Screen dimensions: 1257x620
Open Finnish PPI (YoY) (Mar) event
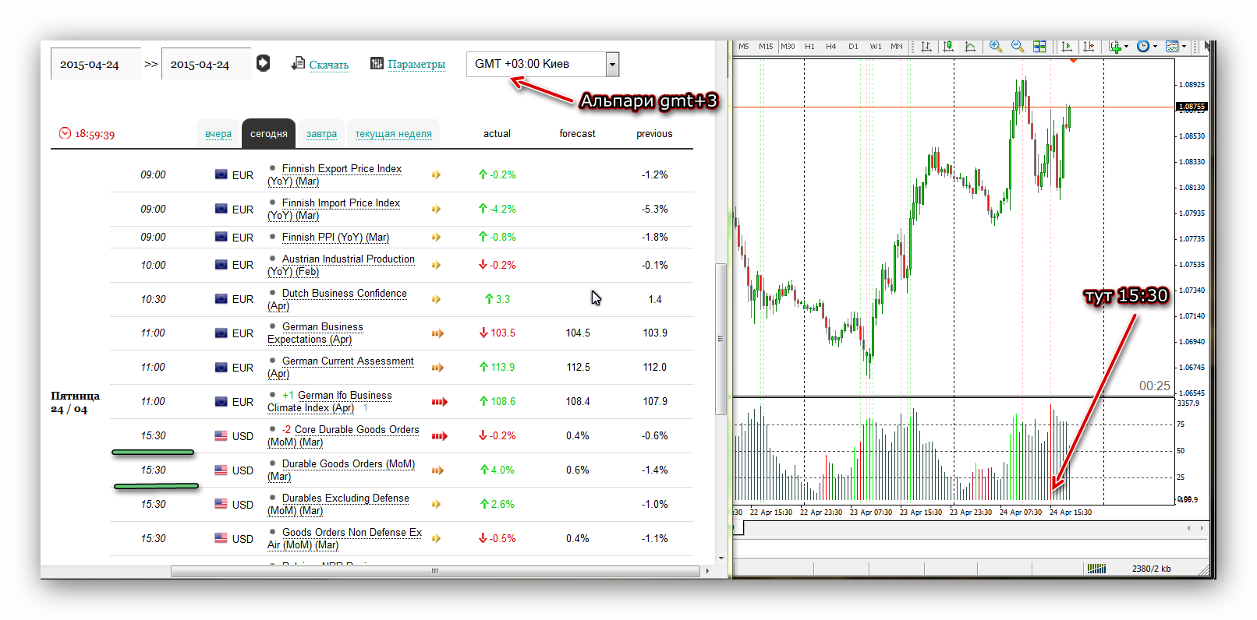(335, 237)
